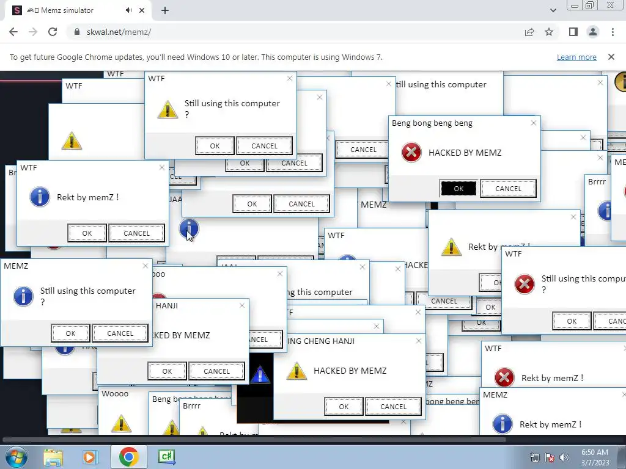
Task: Switch to Chrome in the taskbar
Action: coord(128,457)
